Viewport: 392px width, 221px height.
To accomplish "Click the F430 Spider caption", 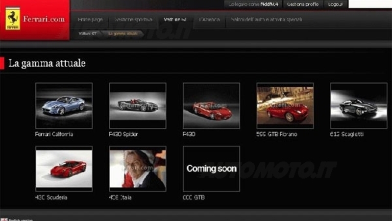I will pos(123,134).
